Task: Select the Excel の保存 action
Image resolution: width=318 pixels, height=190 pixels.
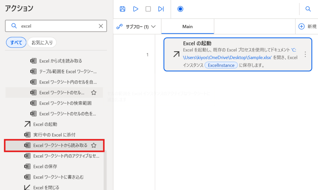Action: click(54, 166)
